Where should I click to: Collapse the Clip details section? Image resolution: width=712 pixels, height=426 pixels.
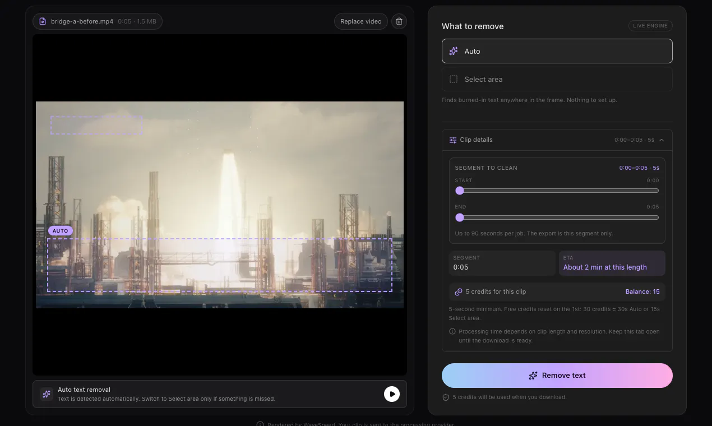pos(662,140)
